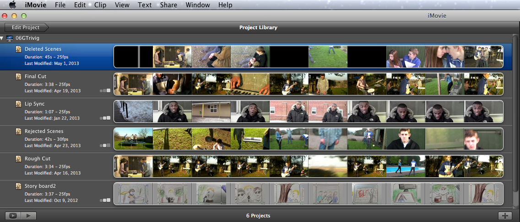Click Lip Sync snowy fence thumbnail
Screen dimensions: 520x222
point(133,112)
